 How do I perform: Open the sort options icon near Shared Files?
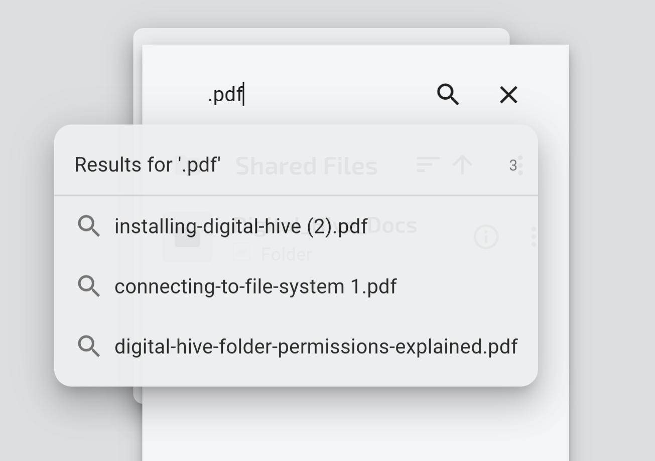[x=428, y=164]
